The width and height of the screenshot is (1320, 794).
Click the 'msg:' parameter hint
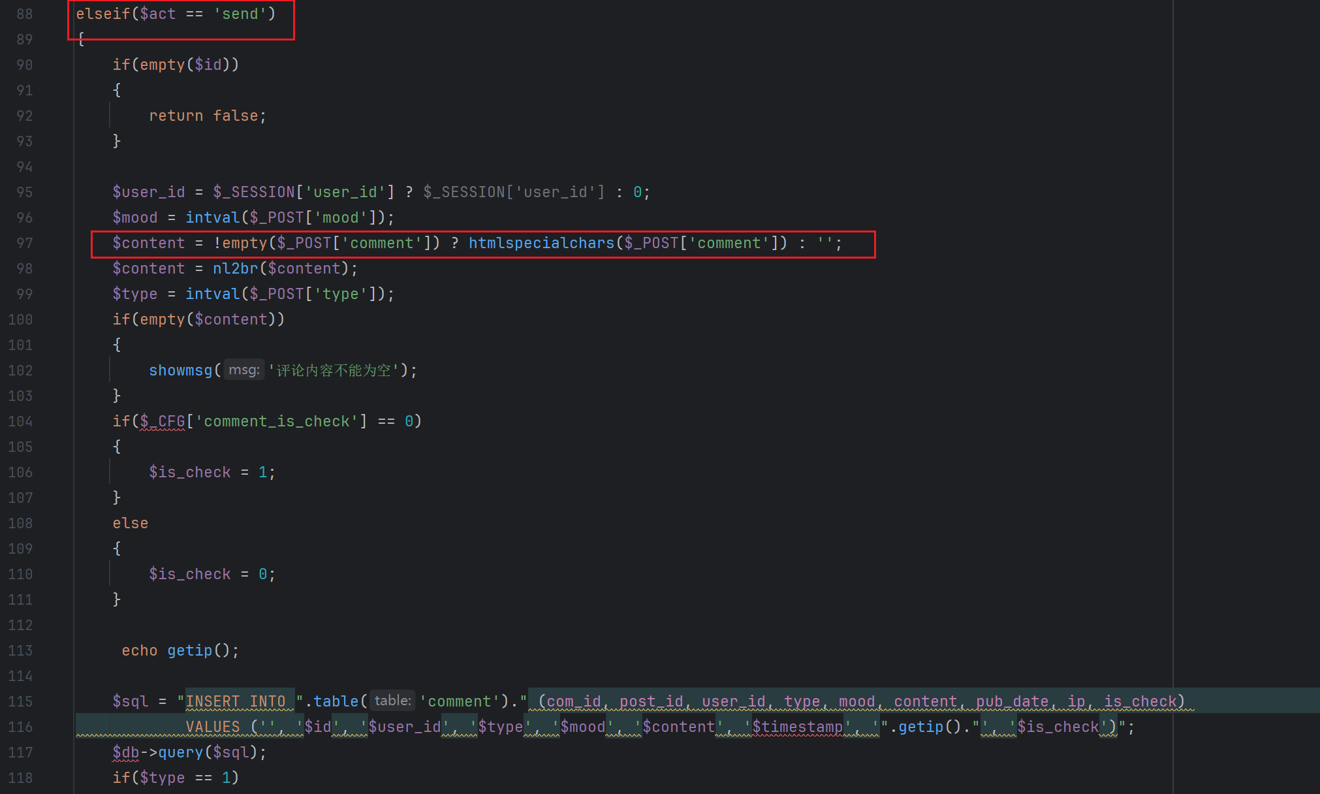pos(244,370)
